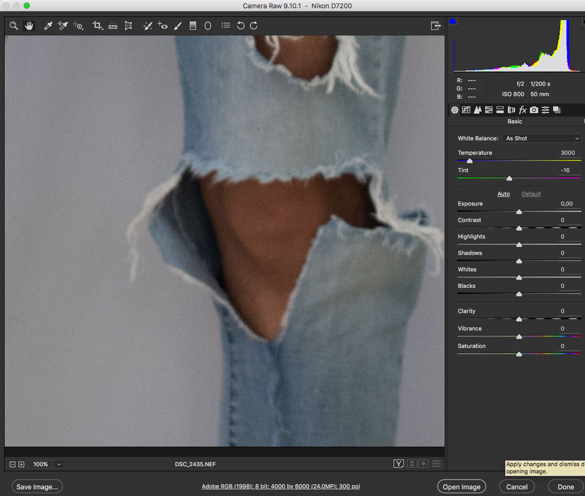
Task: Switch to the Tone Curve tab
Action: [466, 109]
